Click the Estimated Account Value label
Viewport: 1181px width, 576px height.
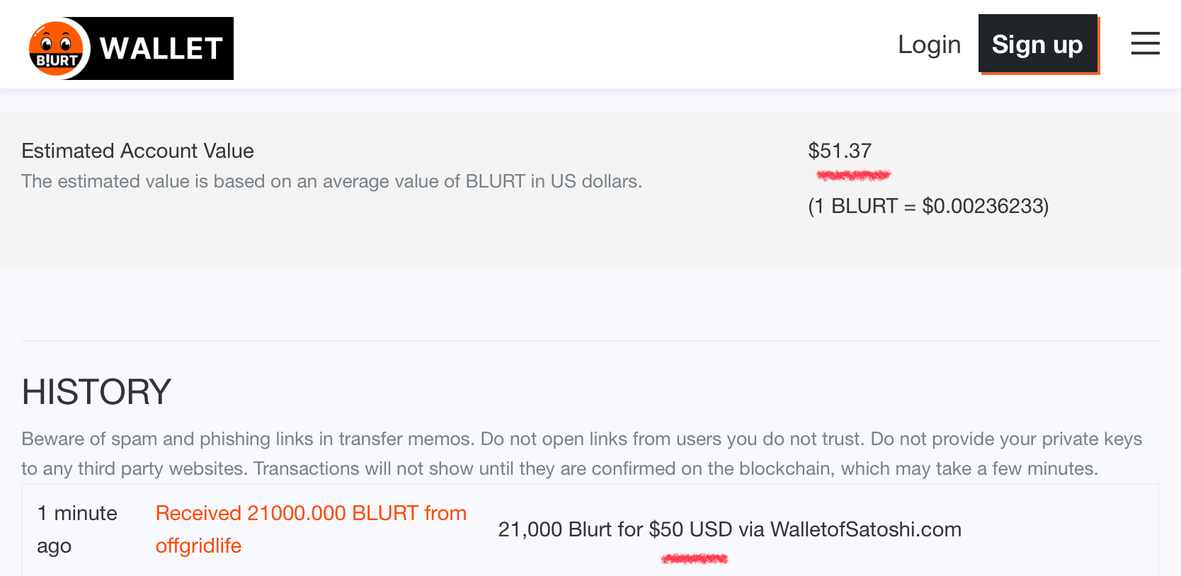click(x=137, y=151)
